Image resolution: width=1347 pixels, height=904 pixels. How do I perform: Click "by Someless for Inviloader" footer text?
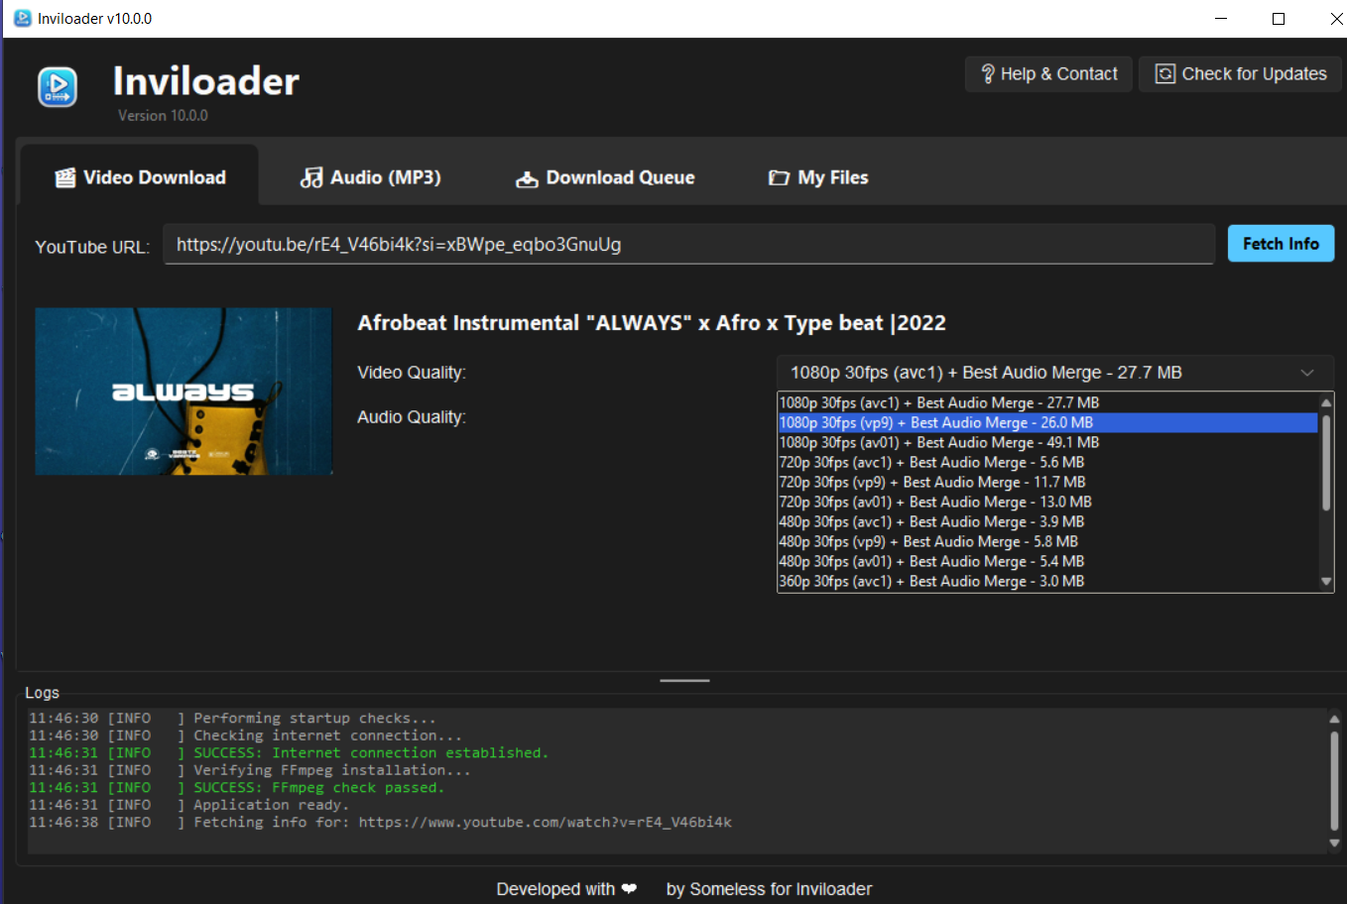point(769,889)
